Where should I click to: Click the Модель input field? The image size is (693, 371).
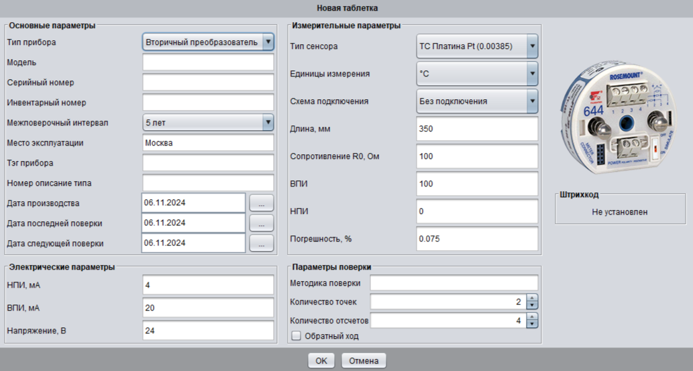coord(208,62)
